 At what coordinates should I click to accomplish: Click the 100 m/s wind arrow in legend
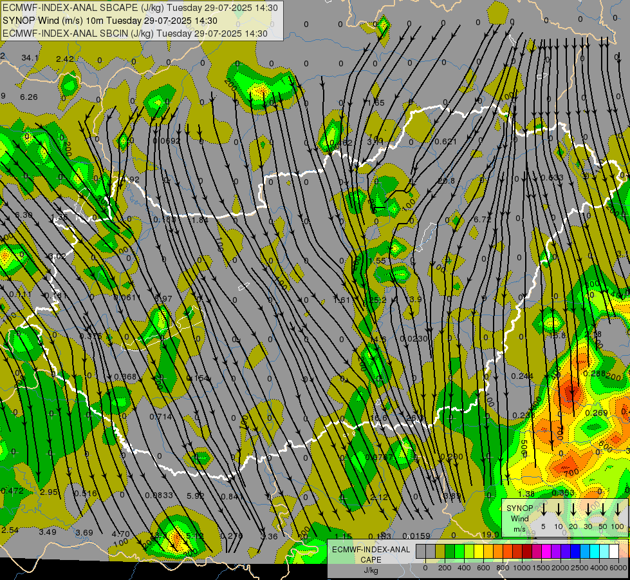pyautogui.click(x=618, y=509)
